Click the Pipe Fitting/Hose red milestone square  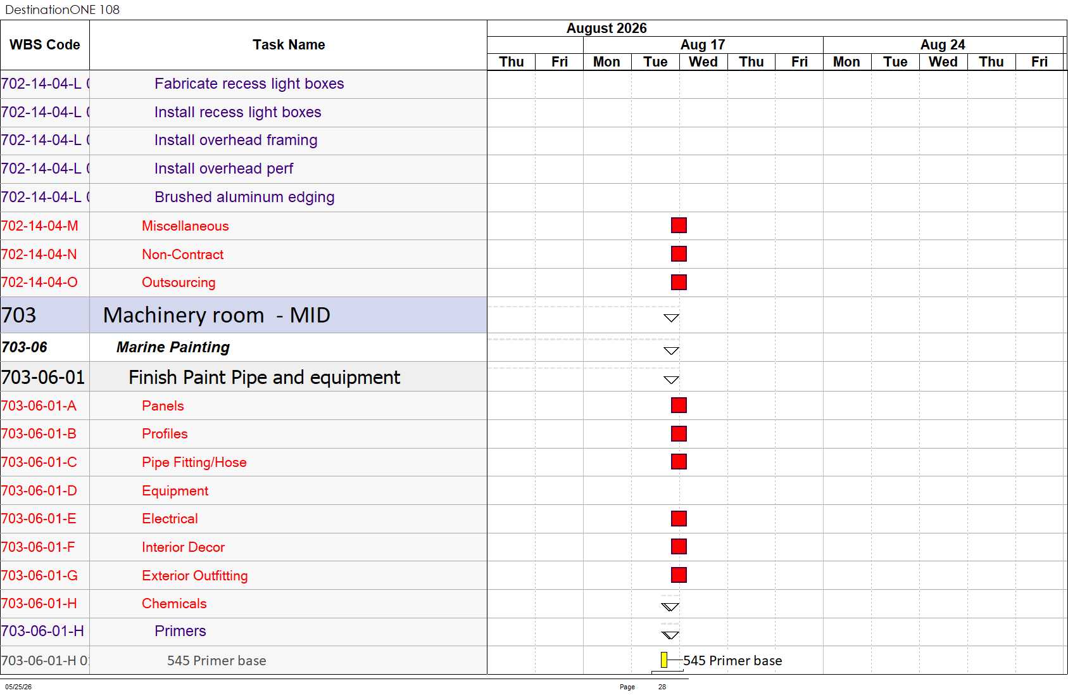tap(679, 462)
